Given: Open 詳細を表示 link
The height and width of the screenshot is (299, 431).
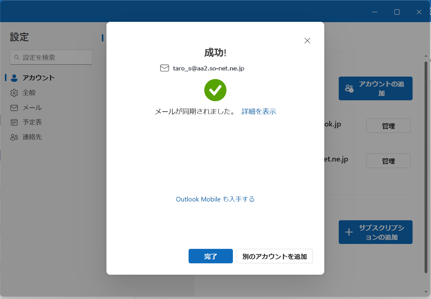Looking at the screenshot, I should click(x=259, y=111).
